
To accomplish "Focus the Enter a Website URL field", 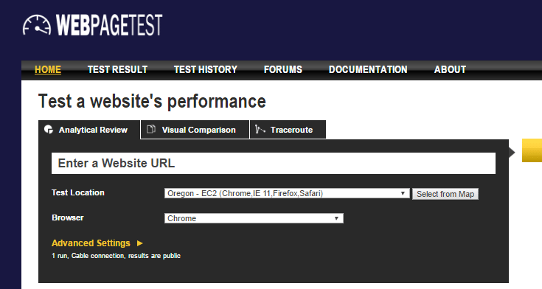I will 274,163.
